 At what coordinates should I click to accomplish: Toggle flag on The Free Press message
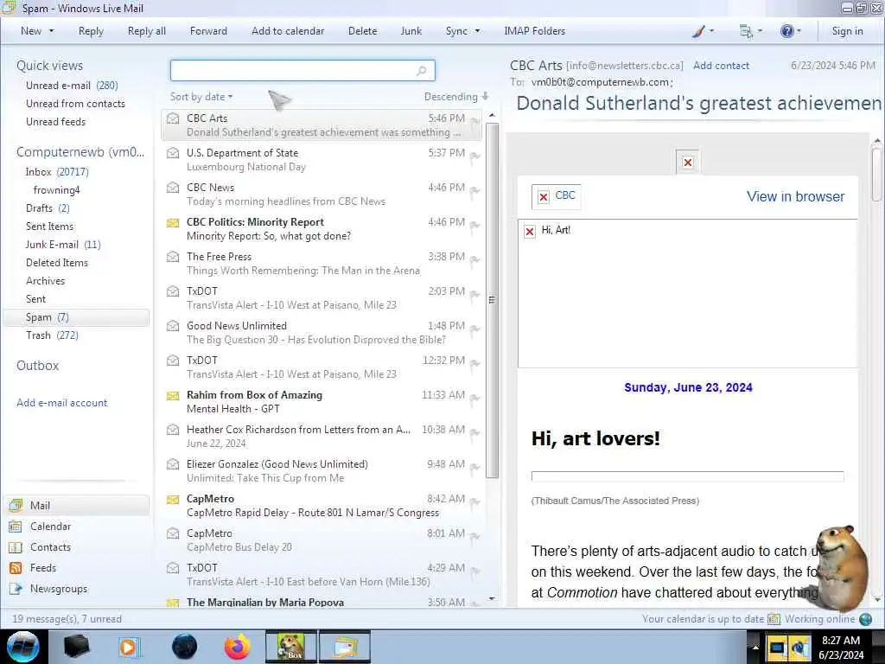tap(474, 259)
